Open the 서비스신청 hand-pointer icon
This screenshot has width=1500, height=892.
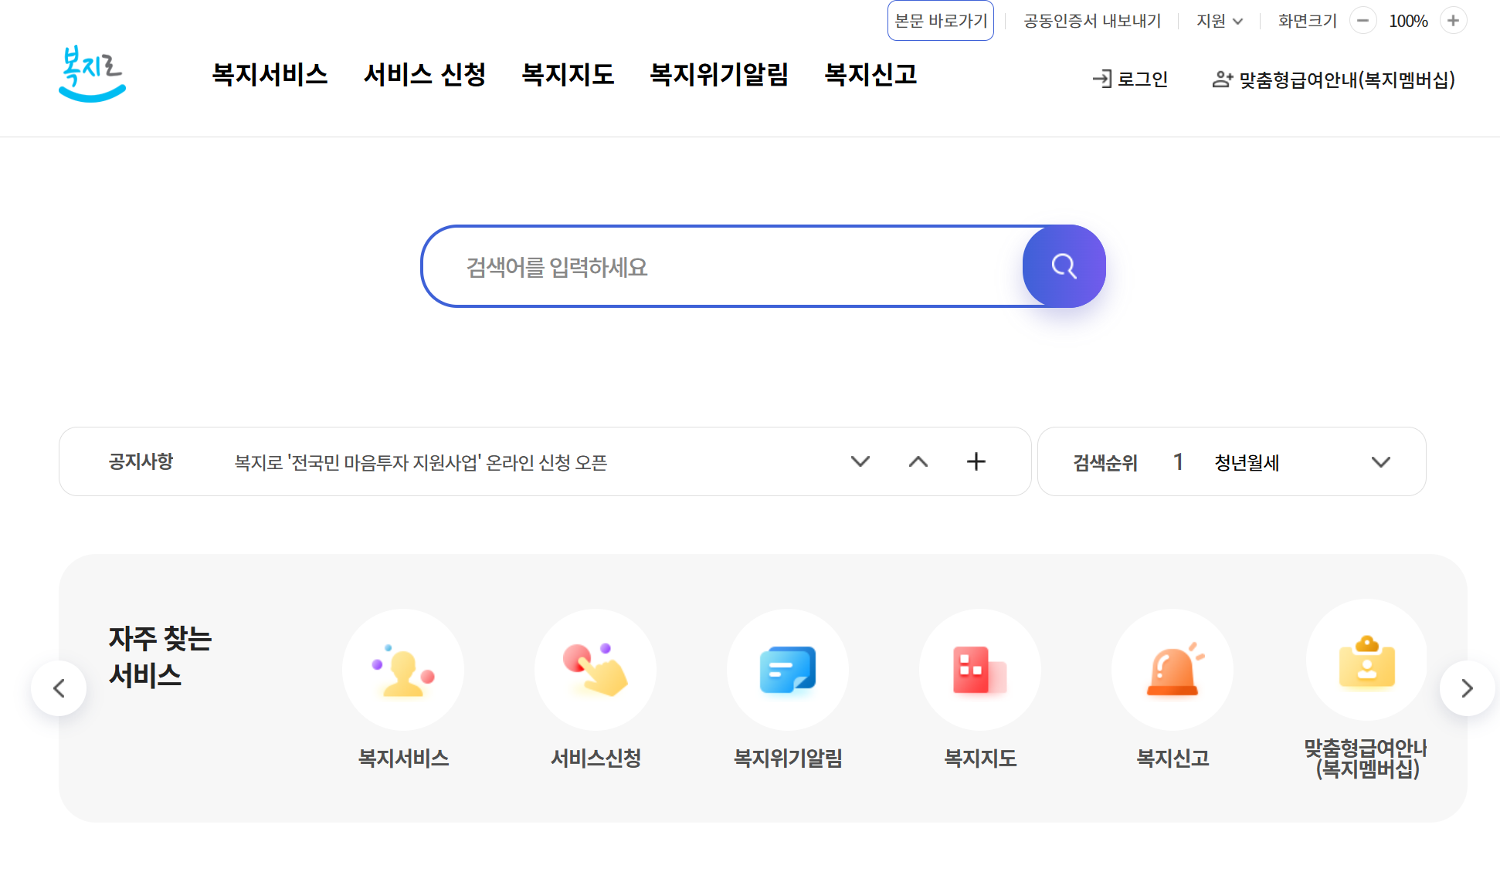595,669
